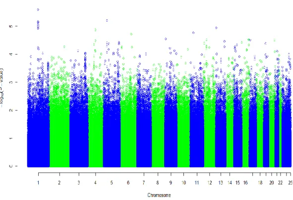The image size is (293, 200).
Task: Click the x-axis label for chromosome 11
Action: (x=197, y=183)
